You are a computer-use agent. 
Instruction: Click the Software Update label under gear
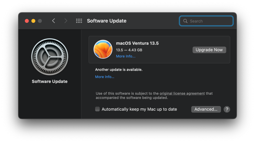[x=50, y=81]
